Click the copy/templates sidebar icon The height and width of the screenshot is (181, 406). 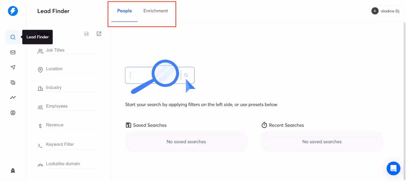(13, 82)
